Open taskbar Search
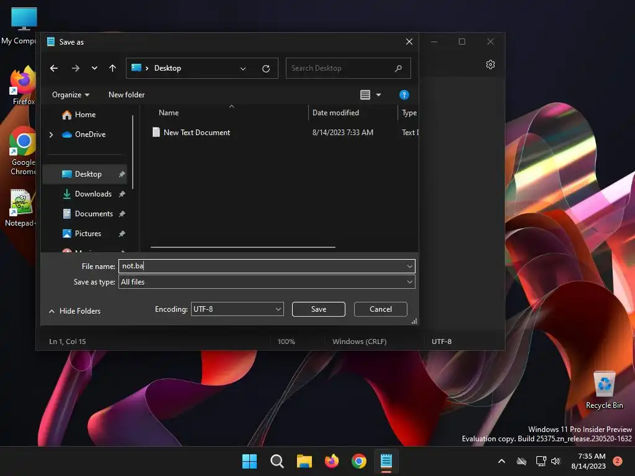 tap(277, 461)
